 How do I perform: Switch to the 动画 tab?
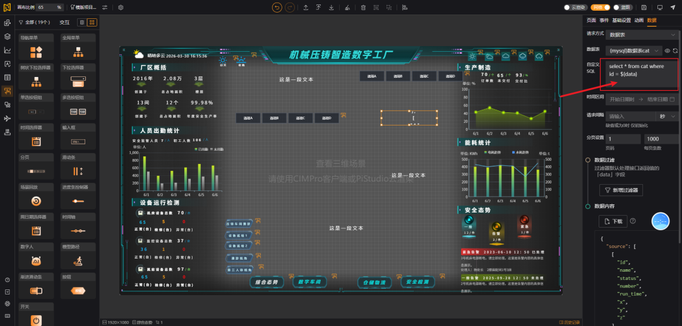coord(638,20)
